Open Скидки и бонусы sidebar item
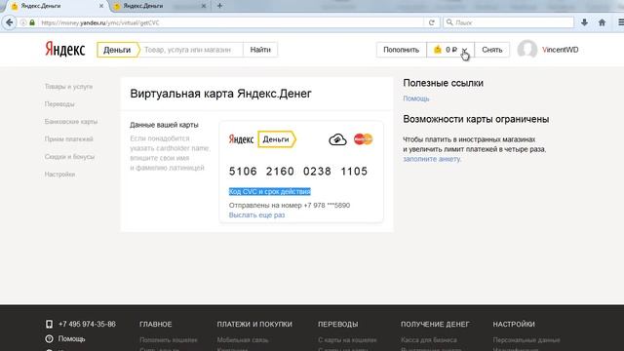624x351 pixels. pos(69,156)
